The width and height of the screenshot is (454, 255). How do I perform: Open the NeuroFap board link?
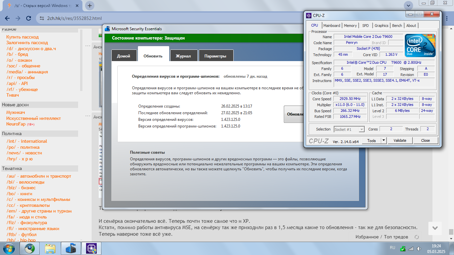[16, 124]
